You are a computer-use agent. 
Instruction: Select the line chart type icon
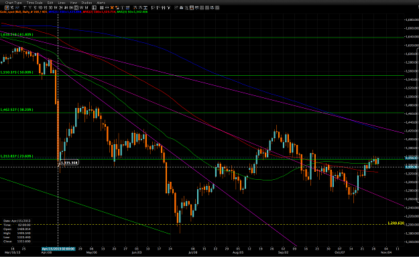(x=17, y=8)
